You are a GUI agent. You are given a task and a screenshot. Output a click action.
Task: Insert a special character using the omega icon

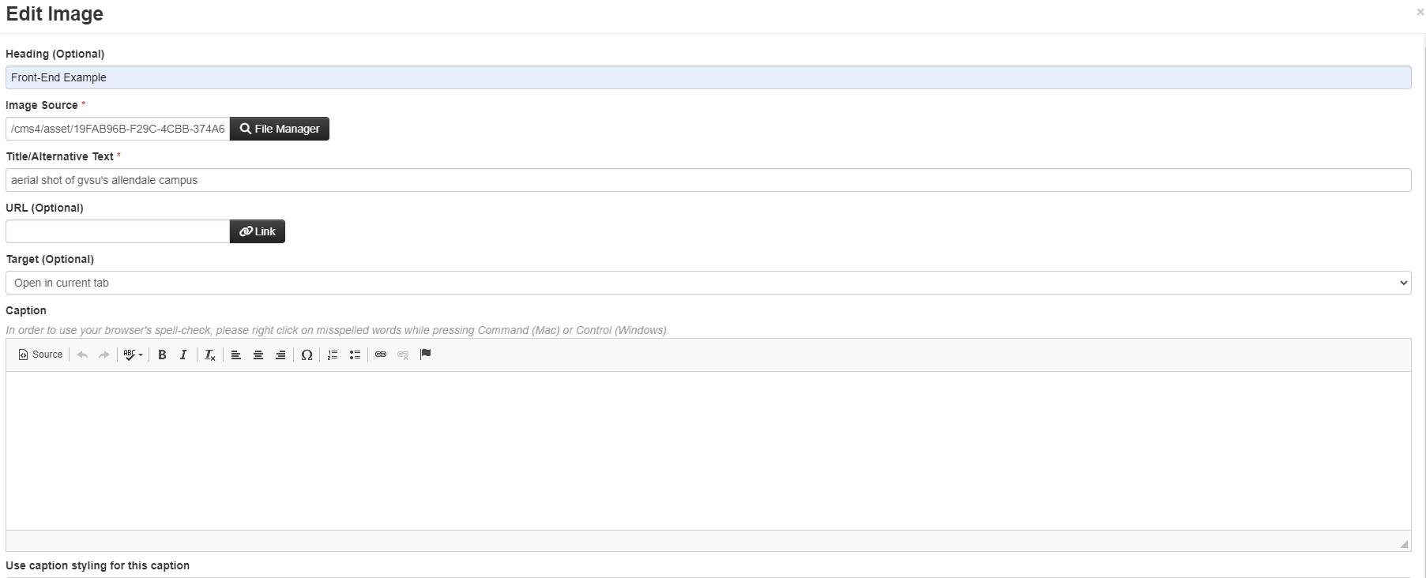(307, 355)
